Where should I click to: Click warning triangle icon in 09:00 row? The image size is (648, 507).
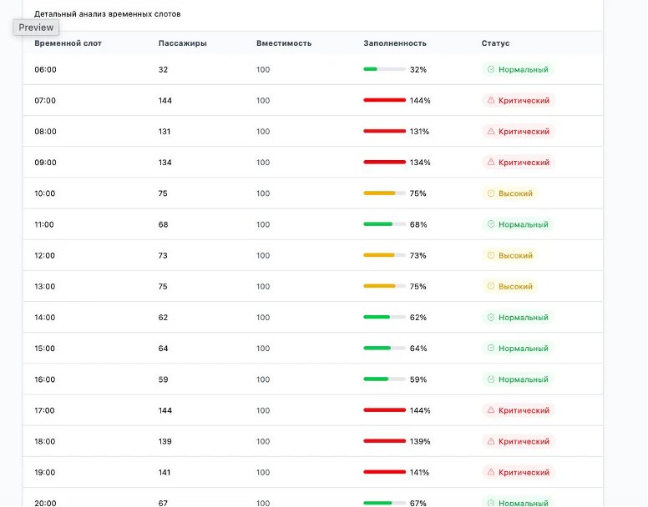pos(490,162)
